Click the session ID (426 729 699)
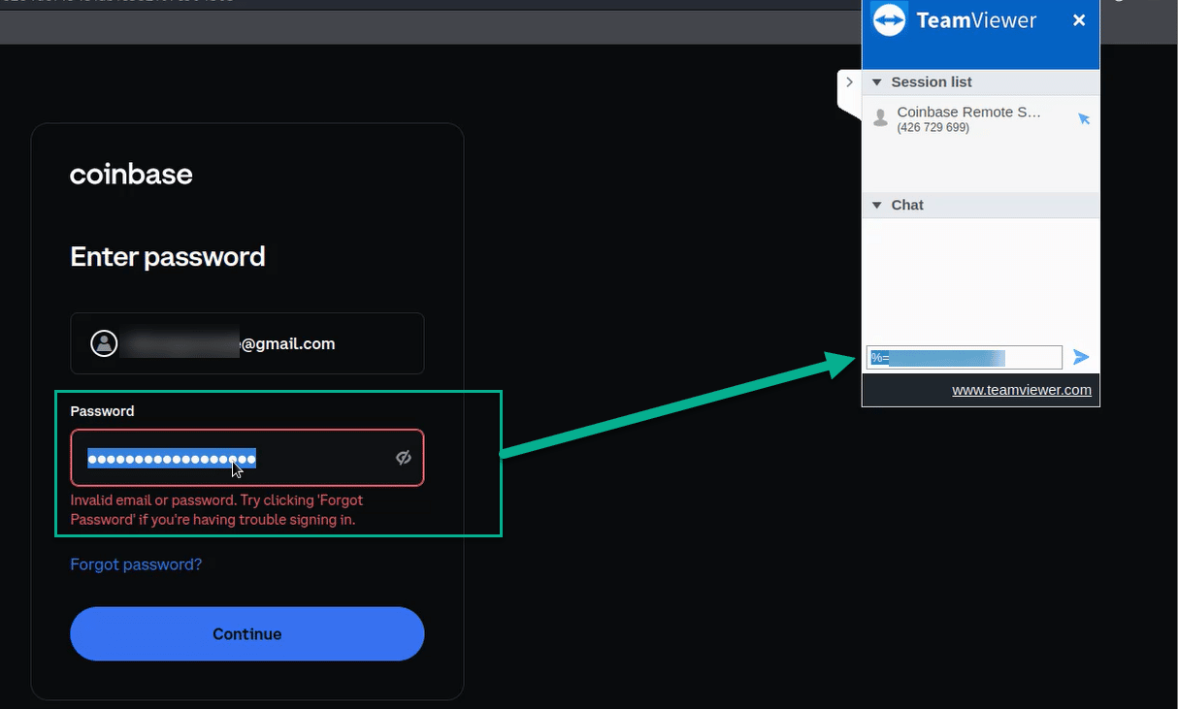Screen dimensions: 1178x709 pyautogui.click(x=933, y=128)
